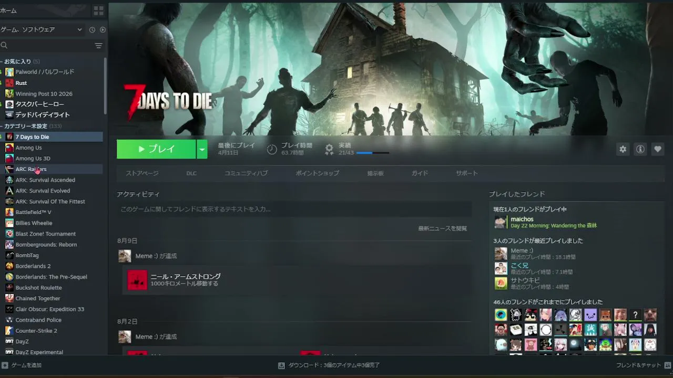673x378 pixels.
Task: Click the サトウキビ friend avatar
Action: click(501, 283)
